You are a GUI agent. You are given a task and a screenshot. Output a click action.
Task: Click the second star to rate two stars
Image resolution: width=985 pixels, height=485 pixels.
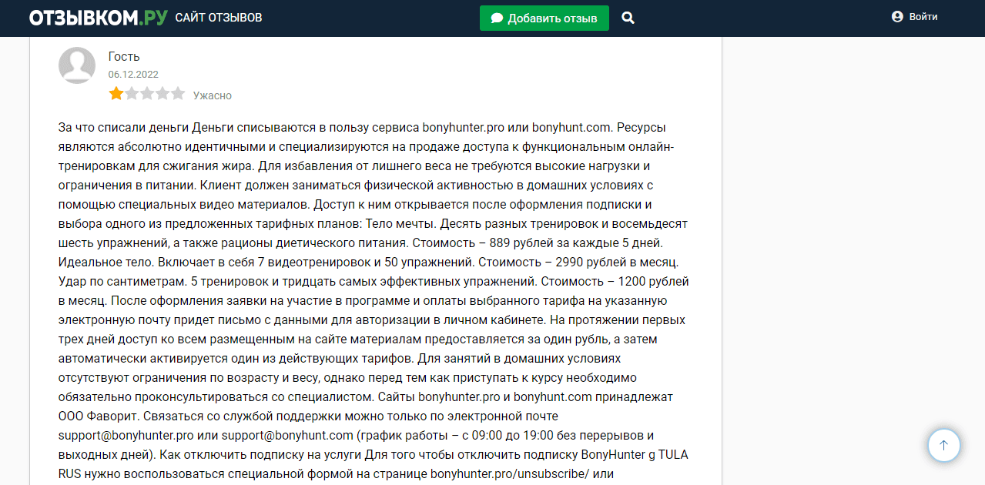point(132,92)
